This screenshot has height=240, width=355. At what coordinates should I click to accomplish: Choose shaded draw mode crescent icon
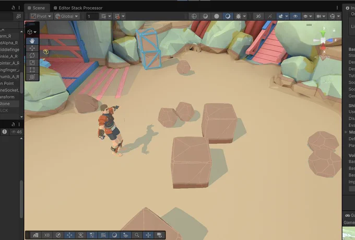tap(228, 16)
